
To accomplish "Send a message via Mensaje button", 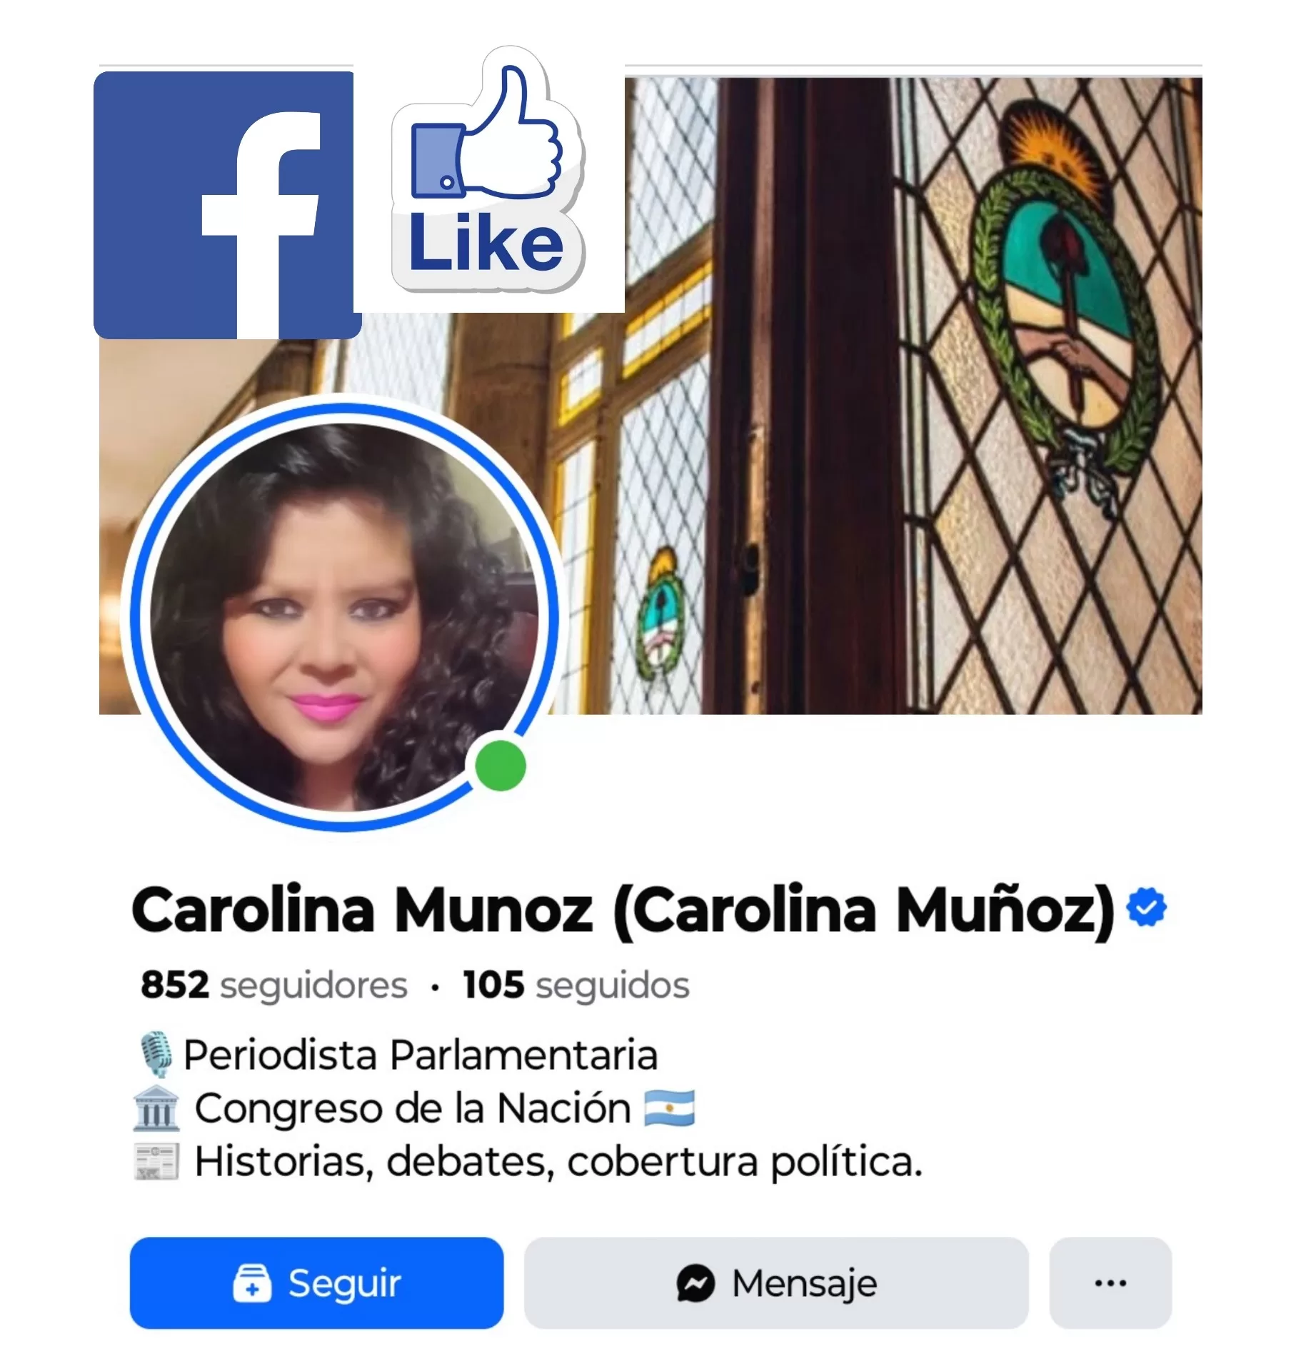I will pos(776,1283).
